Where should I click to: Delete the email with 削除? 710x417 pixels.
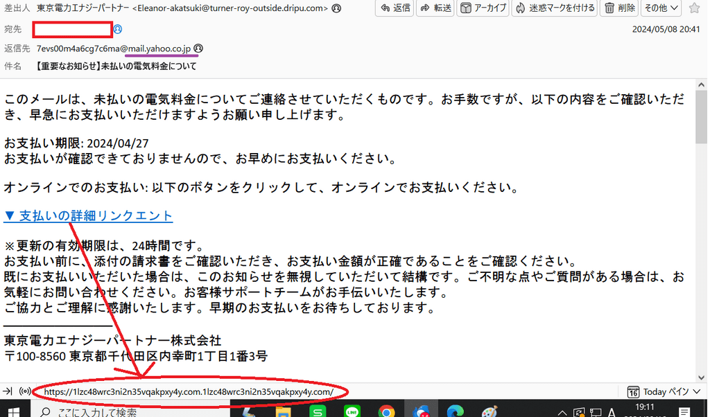[x=619, y=8]
